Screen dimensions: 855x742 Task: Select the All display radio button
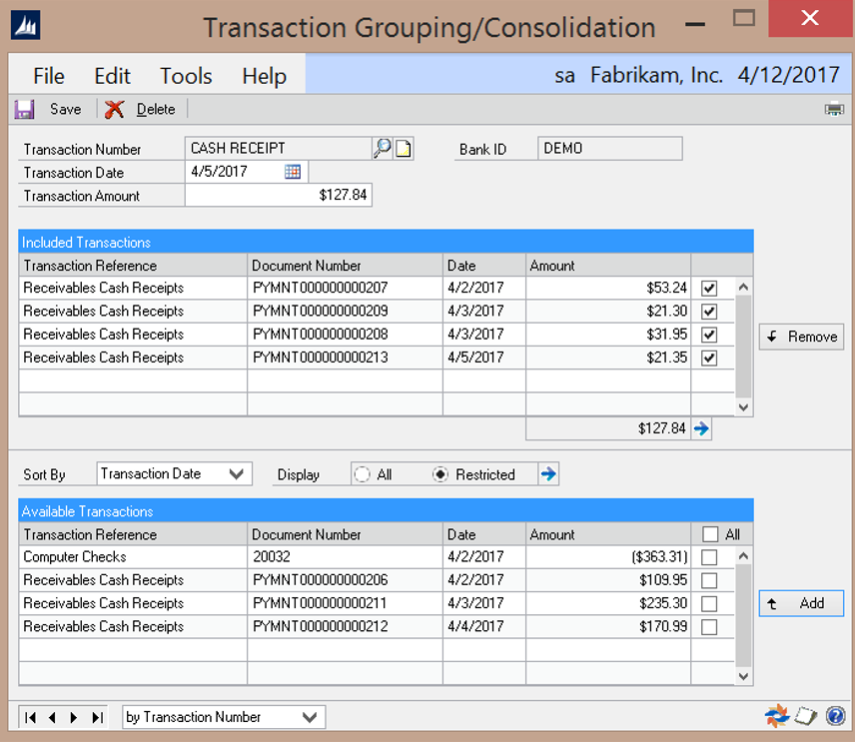click(x=363, y=474)
